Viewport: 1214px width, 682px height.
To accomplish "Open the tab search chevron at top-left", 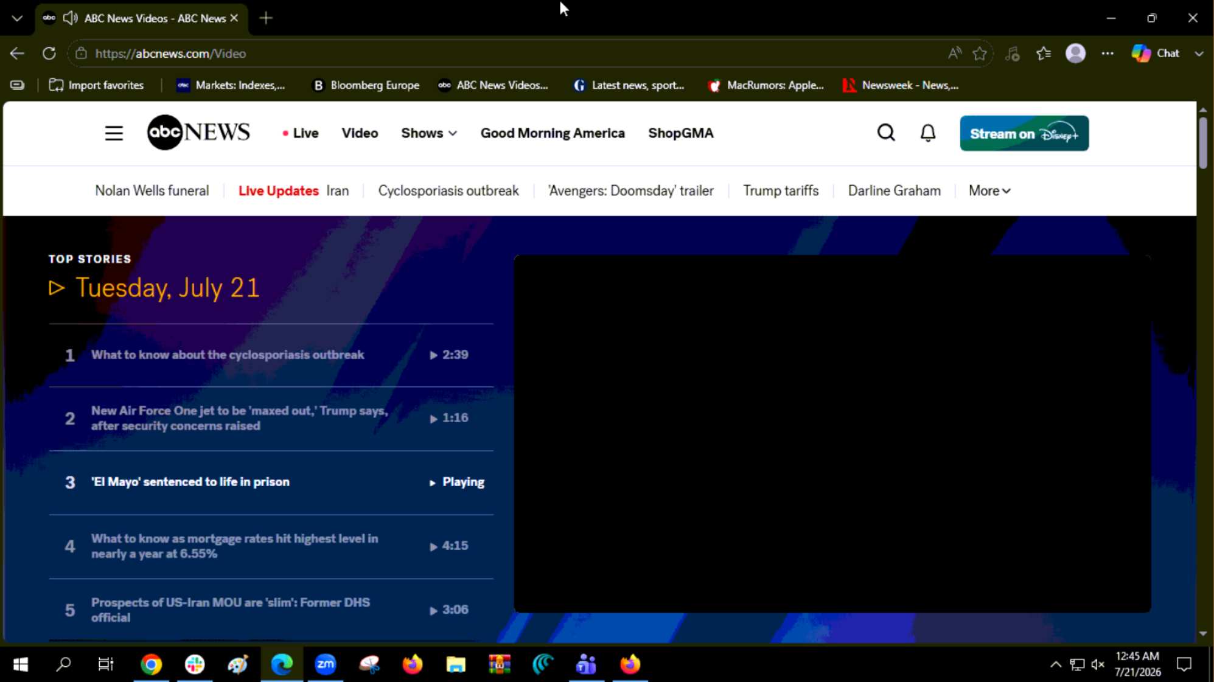I will tap(17, 18).
